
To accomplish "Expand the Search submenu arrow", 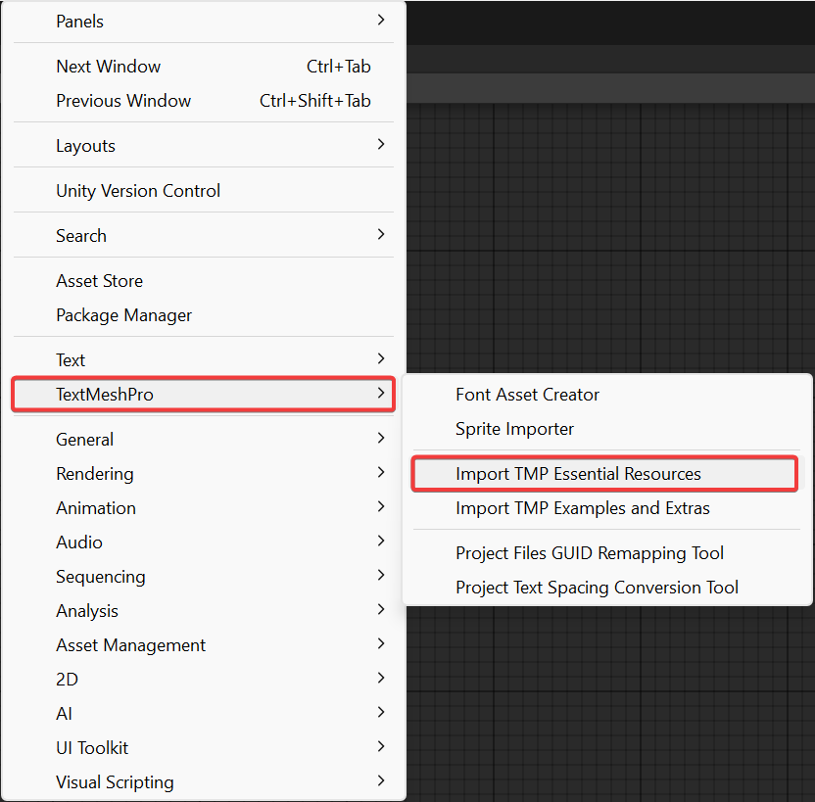I will coord(381,235).
